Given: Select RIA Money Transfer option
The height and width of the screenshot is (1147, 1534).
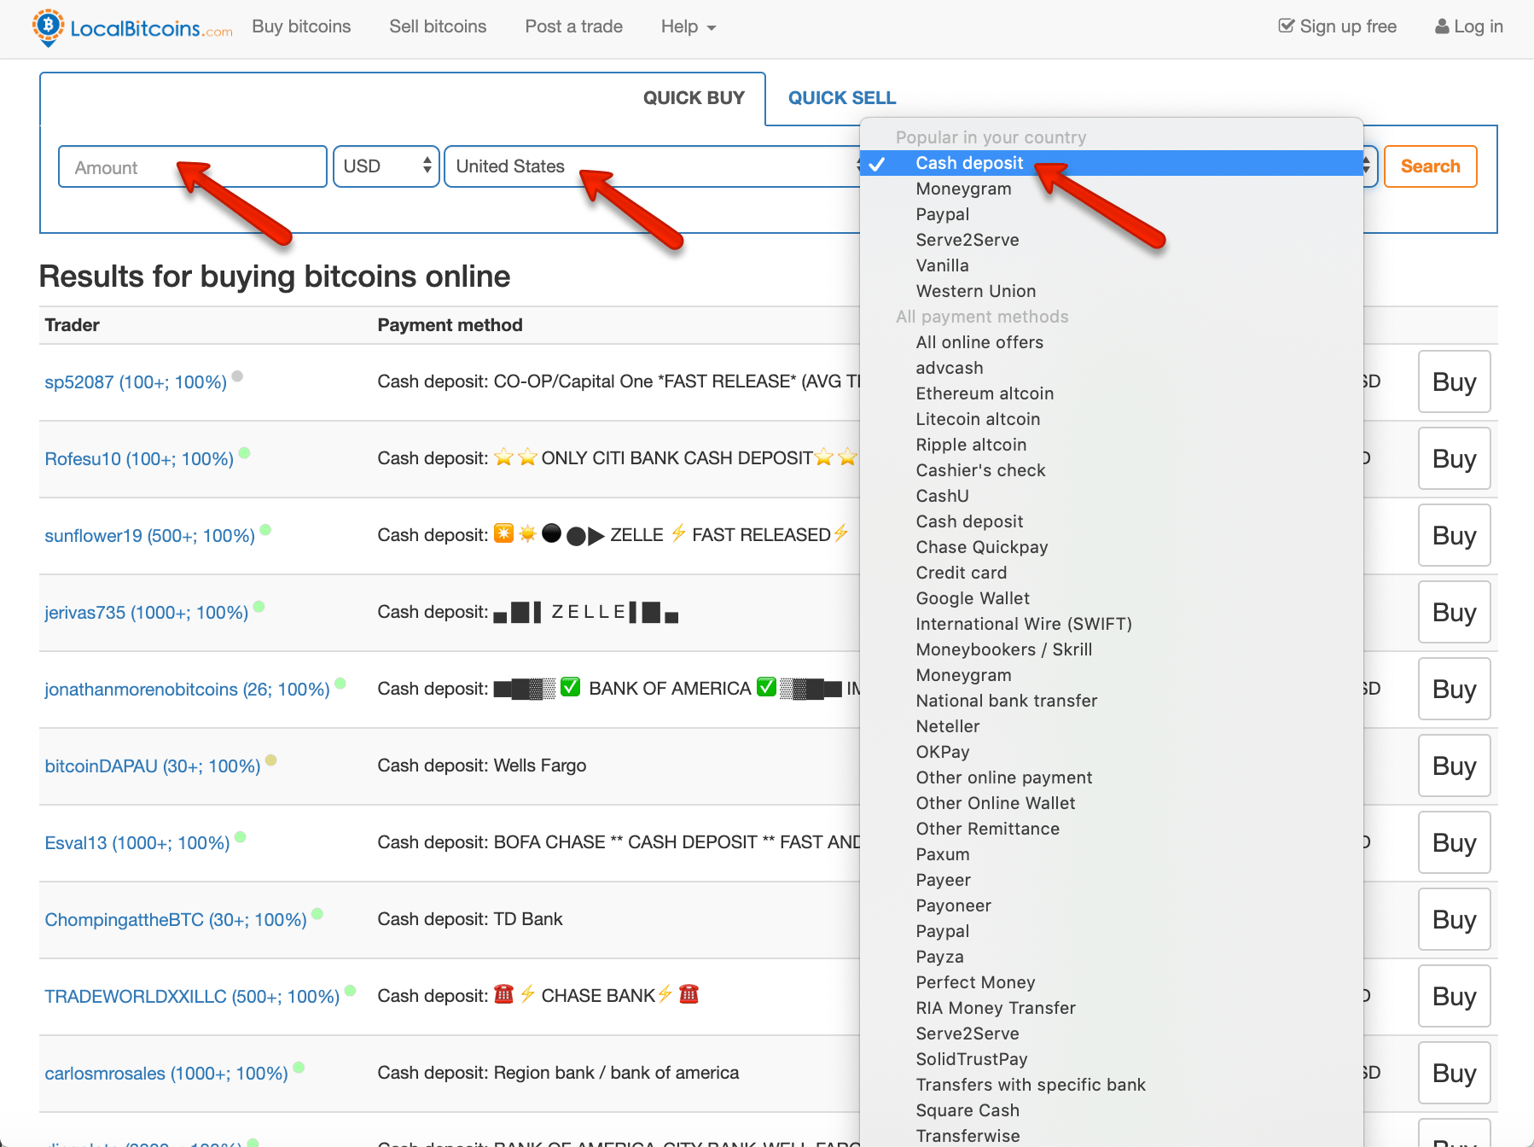Looking at the screenshot, I should click(x=1112, y=1008).
